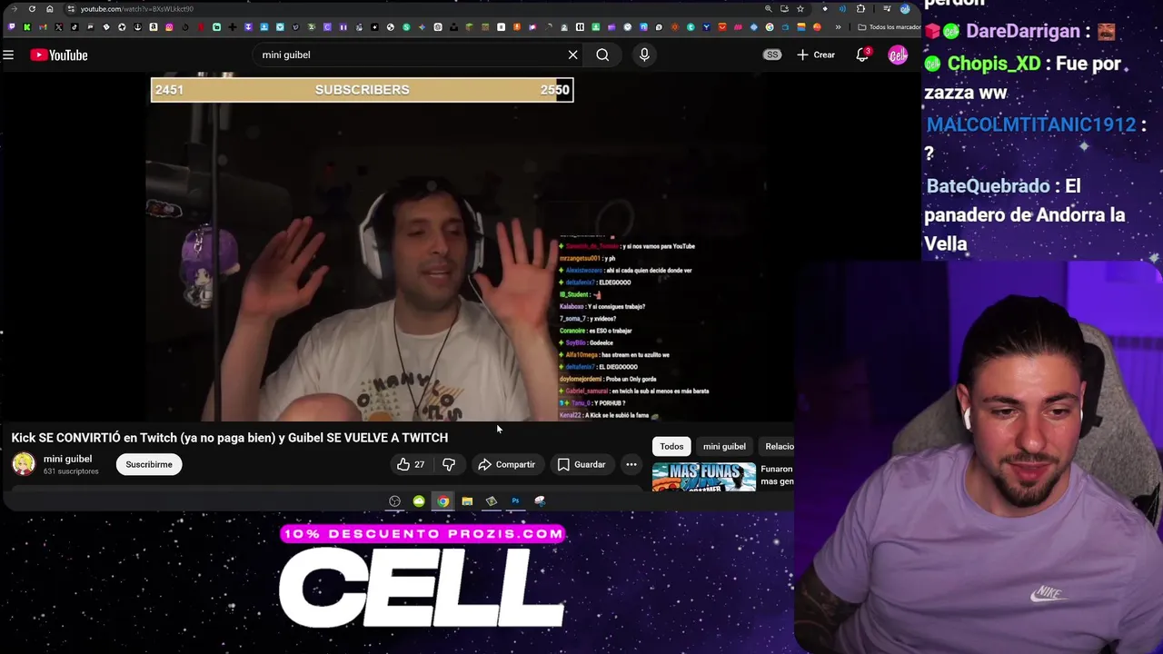This screenshot has height=654, width=1163.
Task: Click the SS extension badge
Action: [772, 54]
